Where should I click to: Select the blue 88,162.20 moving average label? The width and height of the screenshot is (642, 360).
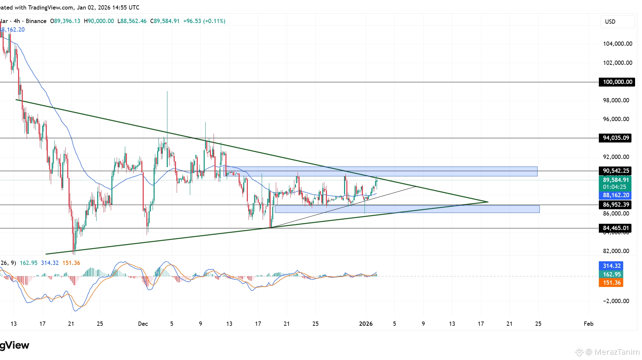(615, 195)
